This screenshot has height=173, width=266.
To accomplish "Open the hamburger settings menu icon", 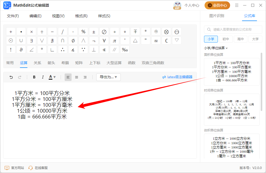I will coord(237,5).
